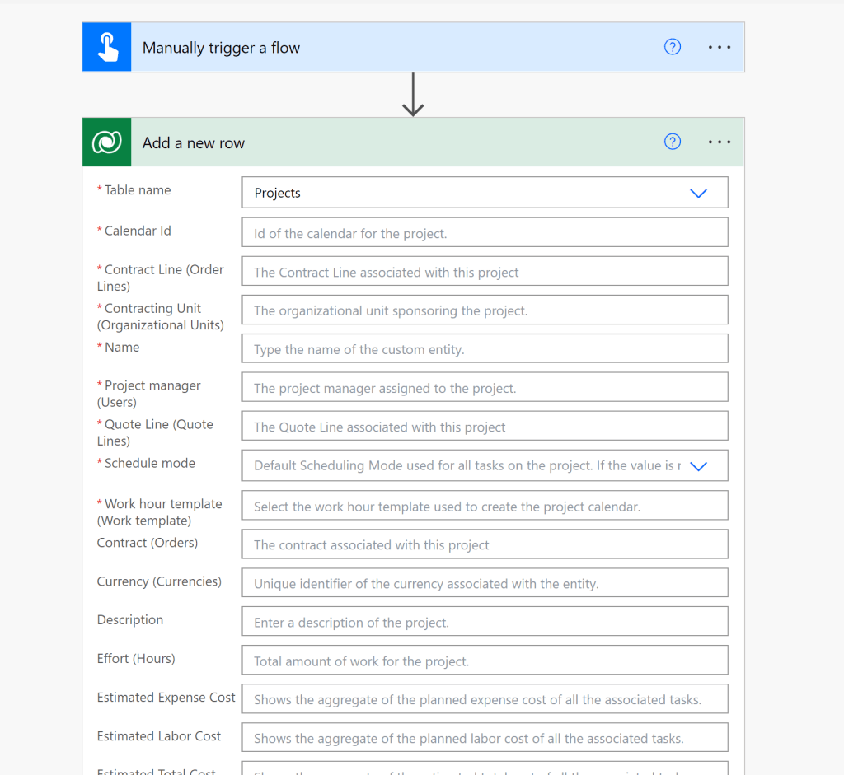This screenshot has width=844, height=775.
Task: Open the ellipsis menu on Add a new row
Action: click(719, 142)
